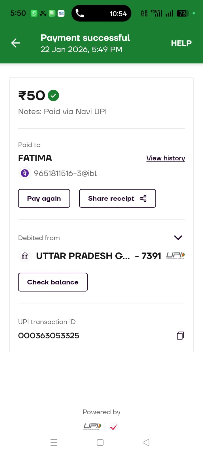Screen dimensions: 203x455
Task: Select the transaction ID number 000363053325
Action: point(49,336)
